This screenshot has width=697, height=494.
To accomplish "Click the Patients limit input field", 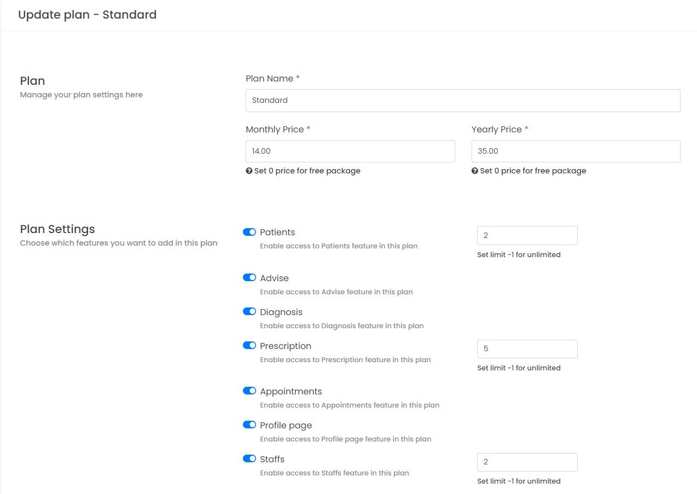I will [x=527, y=235].
